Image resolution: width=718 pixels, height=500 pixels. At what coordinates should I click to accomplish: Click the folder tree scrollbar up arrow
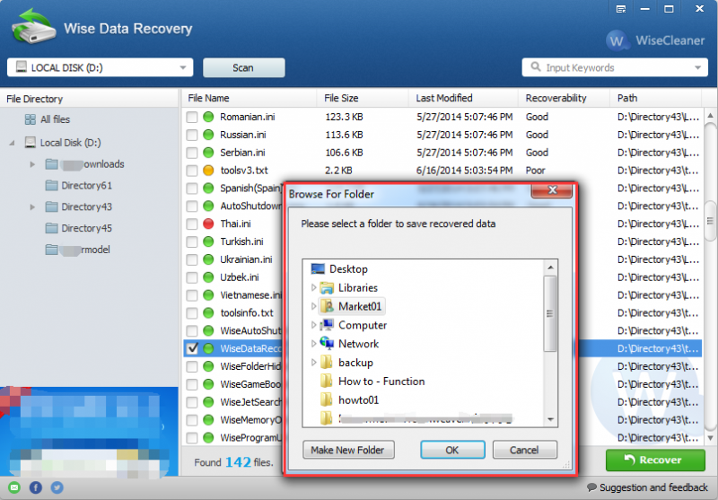550,268
